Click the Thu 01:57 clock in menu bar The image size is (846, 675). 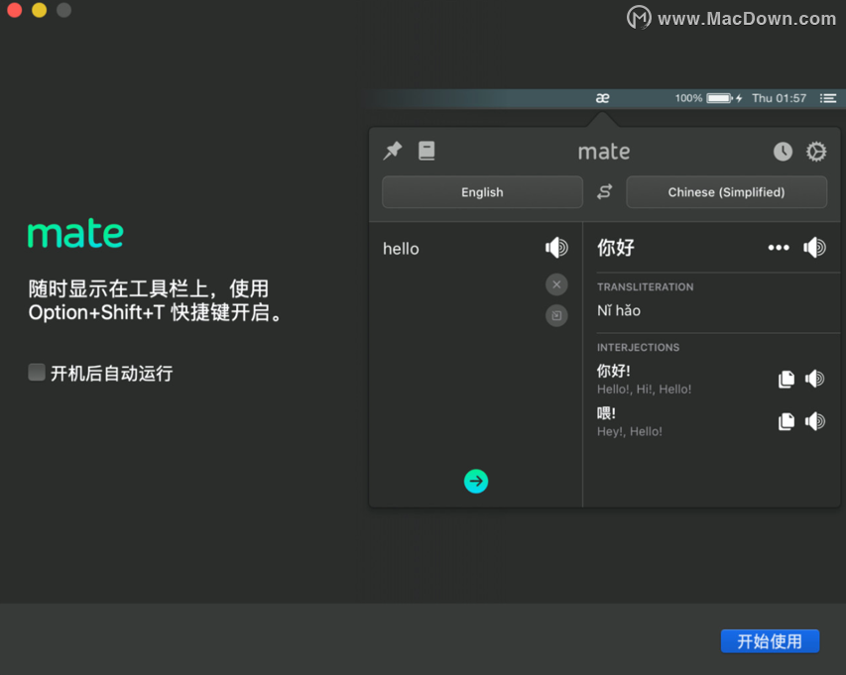coord(780,98)
